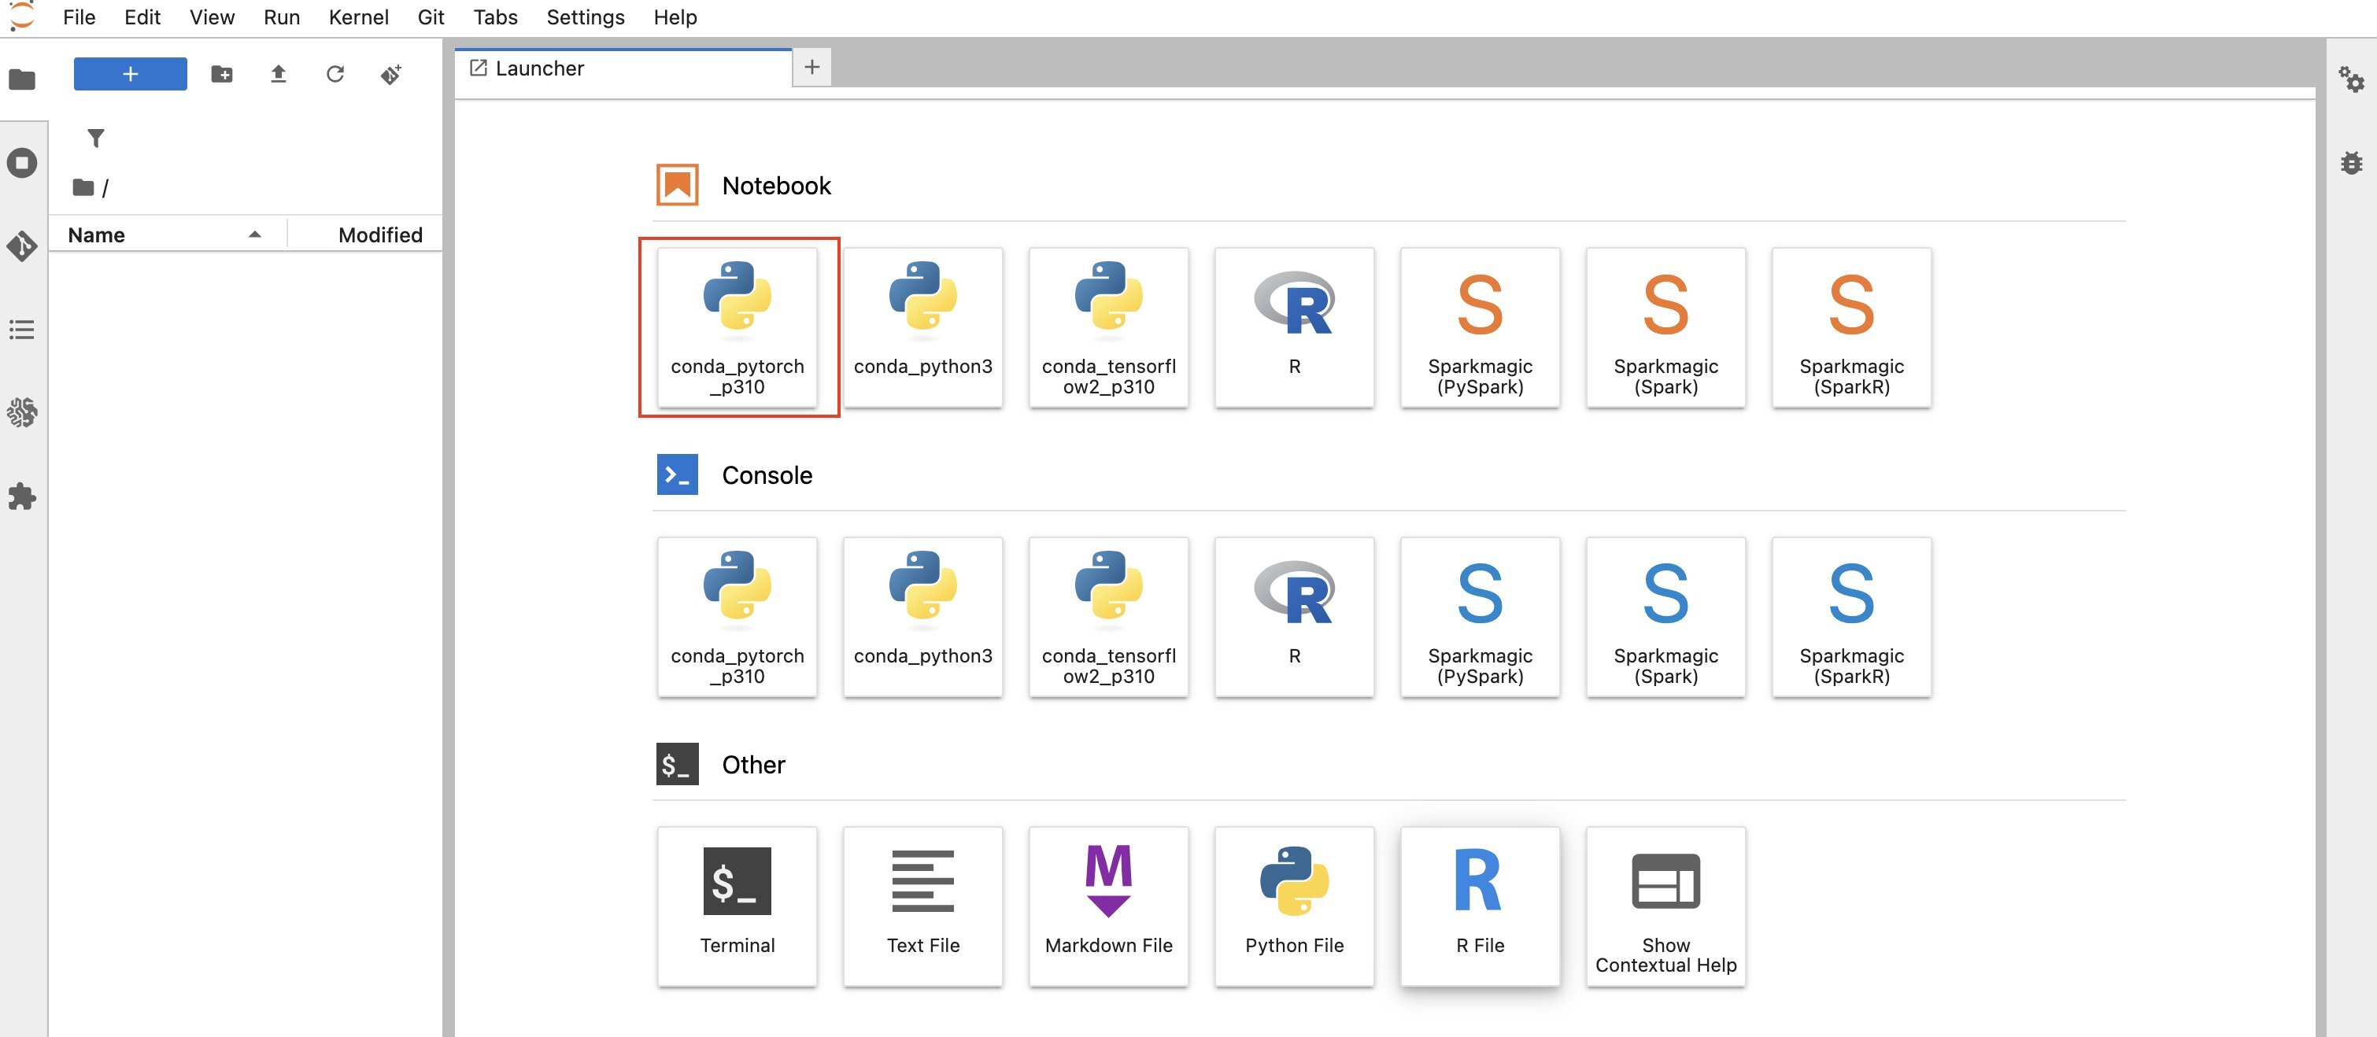The height and width of the screenshot is (1037, 2377).
Task: Click the New Folder icon
Action: point(221,74)
